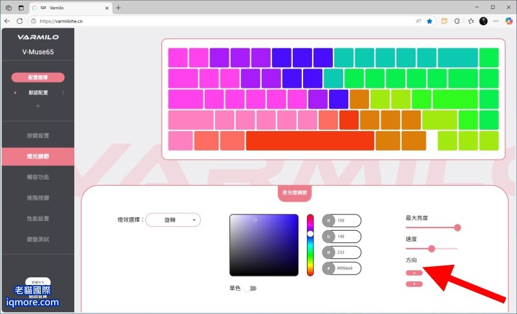The height and width of the screenshot is (314, 517).
Task: Click the blue favorite star icon
Action: click(430, 21)
